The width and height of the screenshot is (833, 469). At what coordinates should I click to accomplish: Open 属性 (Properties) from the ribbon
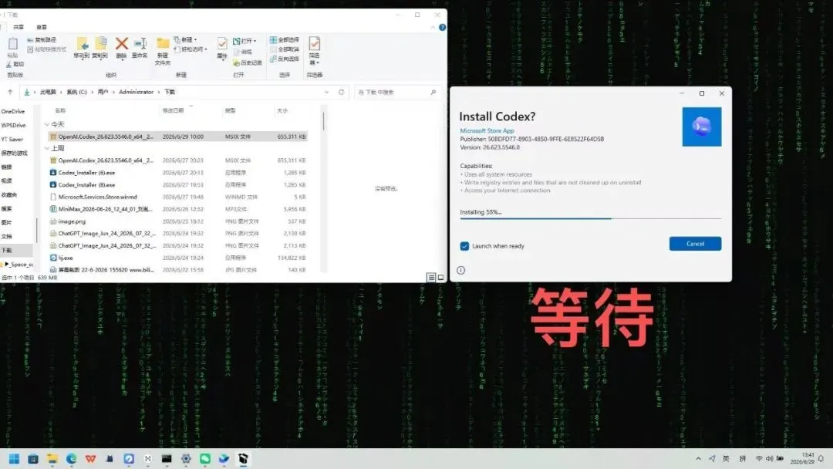coord(222,47)
